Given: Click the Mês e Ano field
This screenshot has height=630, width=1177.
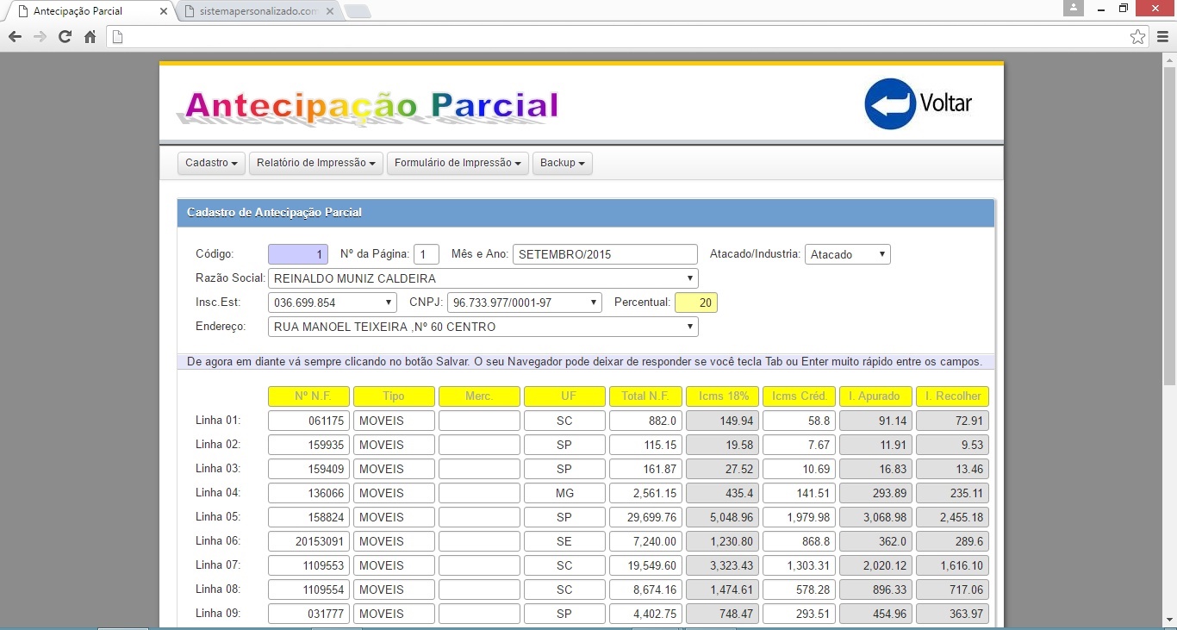Looking at the screenshot, I should (x=604, y=254).
